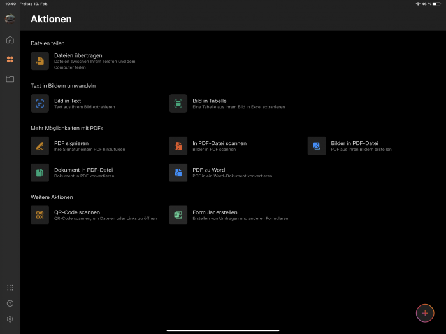This screenshot has width=446, height=334.
Task: Select Dokument in PDF-Datei icon
Action: [40, 172]
